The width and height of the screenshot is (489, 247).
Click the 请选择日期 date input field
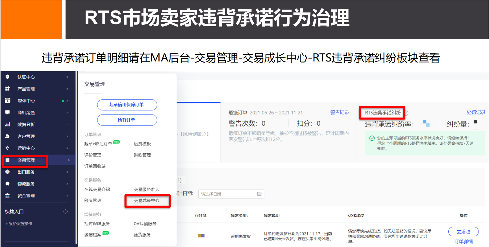click(227, 194)
